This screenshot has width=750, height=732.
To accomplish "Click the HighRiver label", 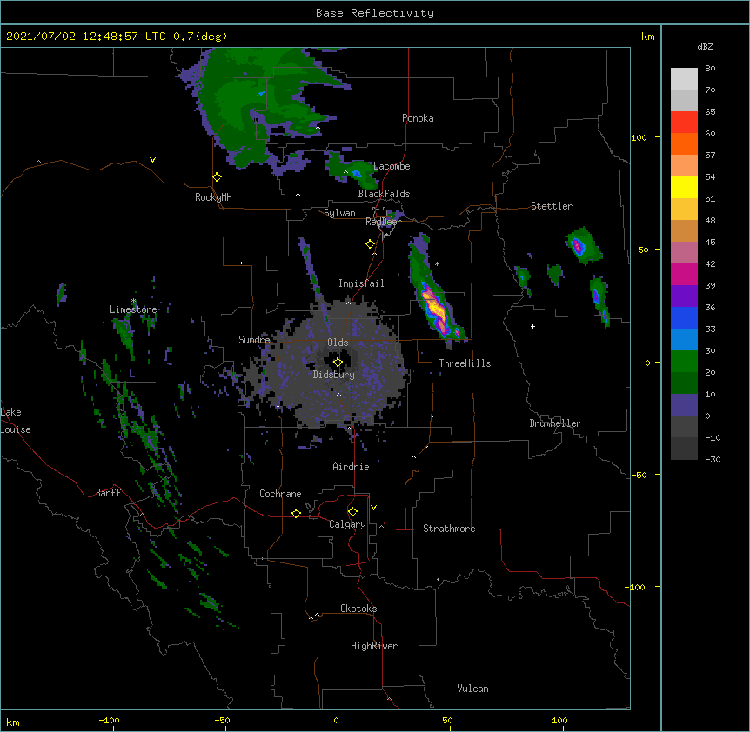I will click(x=374, y=646).
